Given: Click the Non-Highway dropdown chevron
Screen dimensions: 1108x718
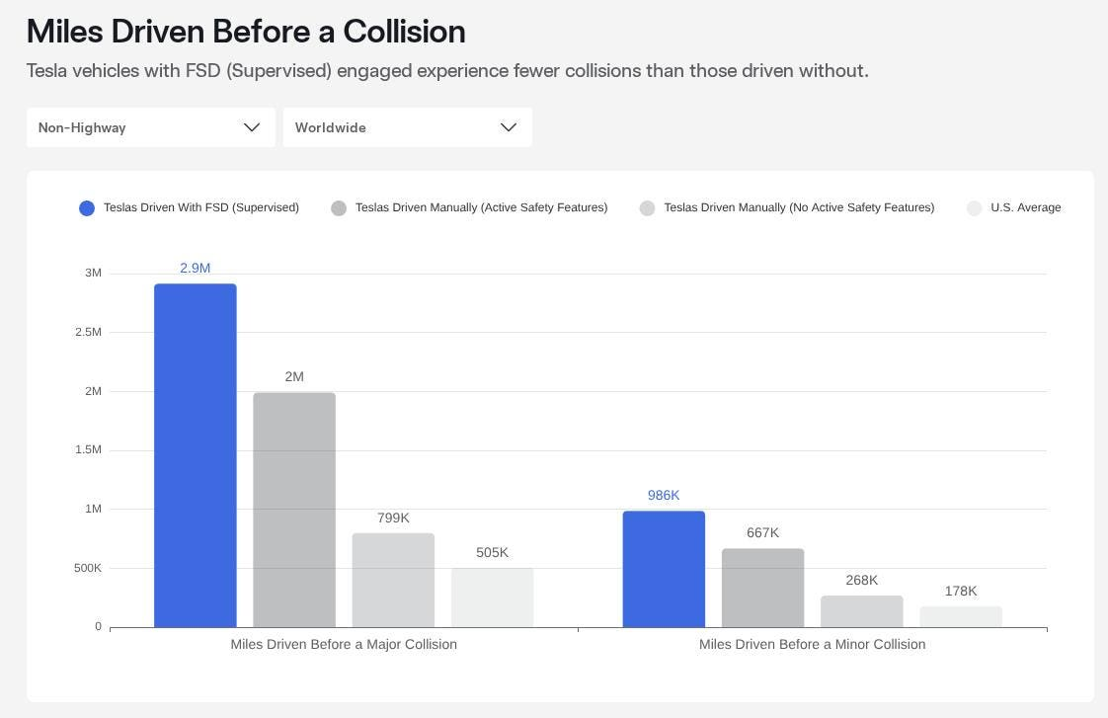Looking at the screenshot, I should 252,127.
